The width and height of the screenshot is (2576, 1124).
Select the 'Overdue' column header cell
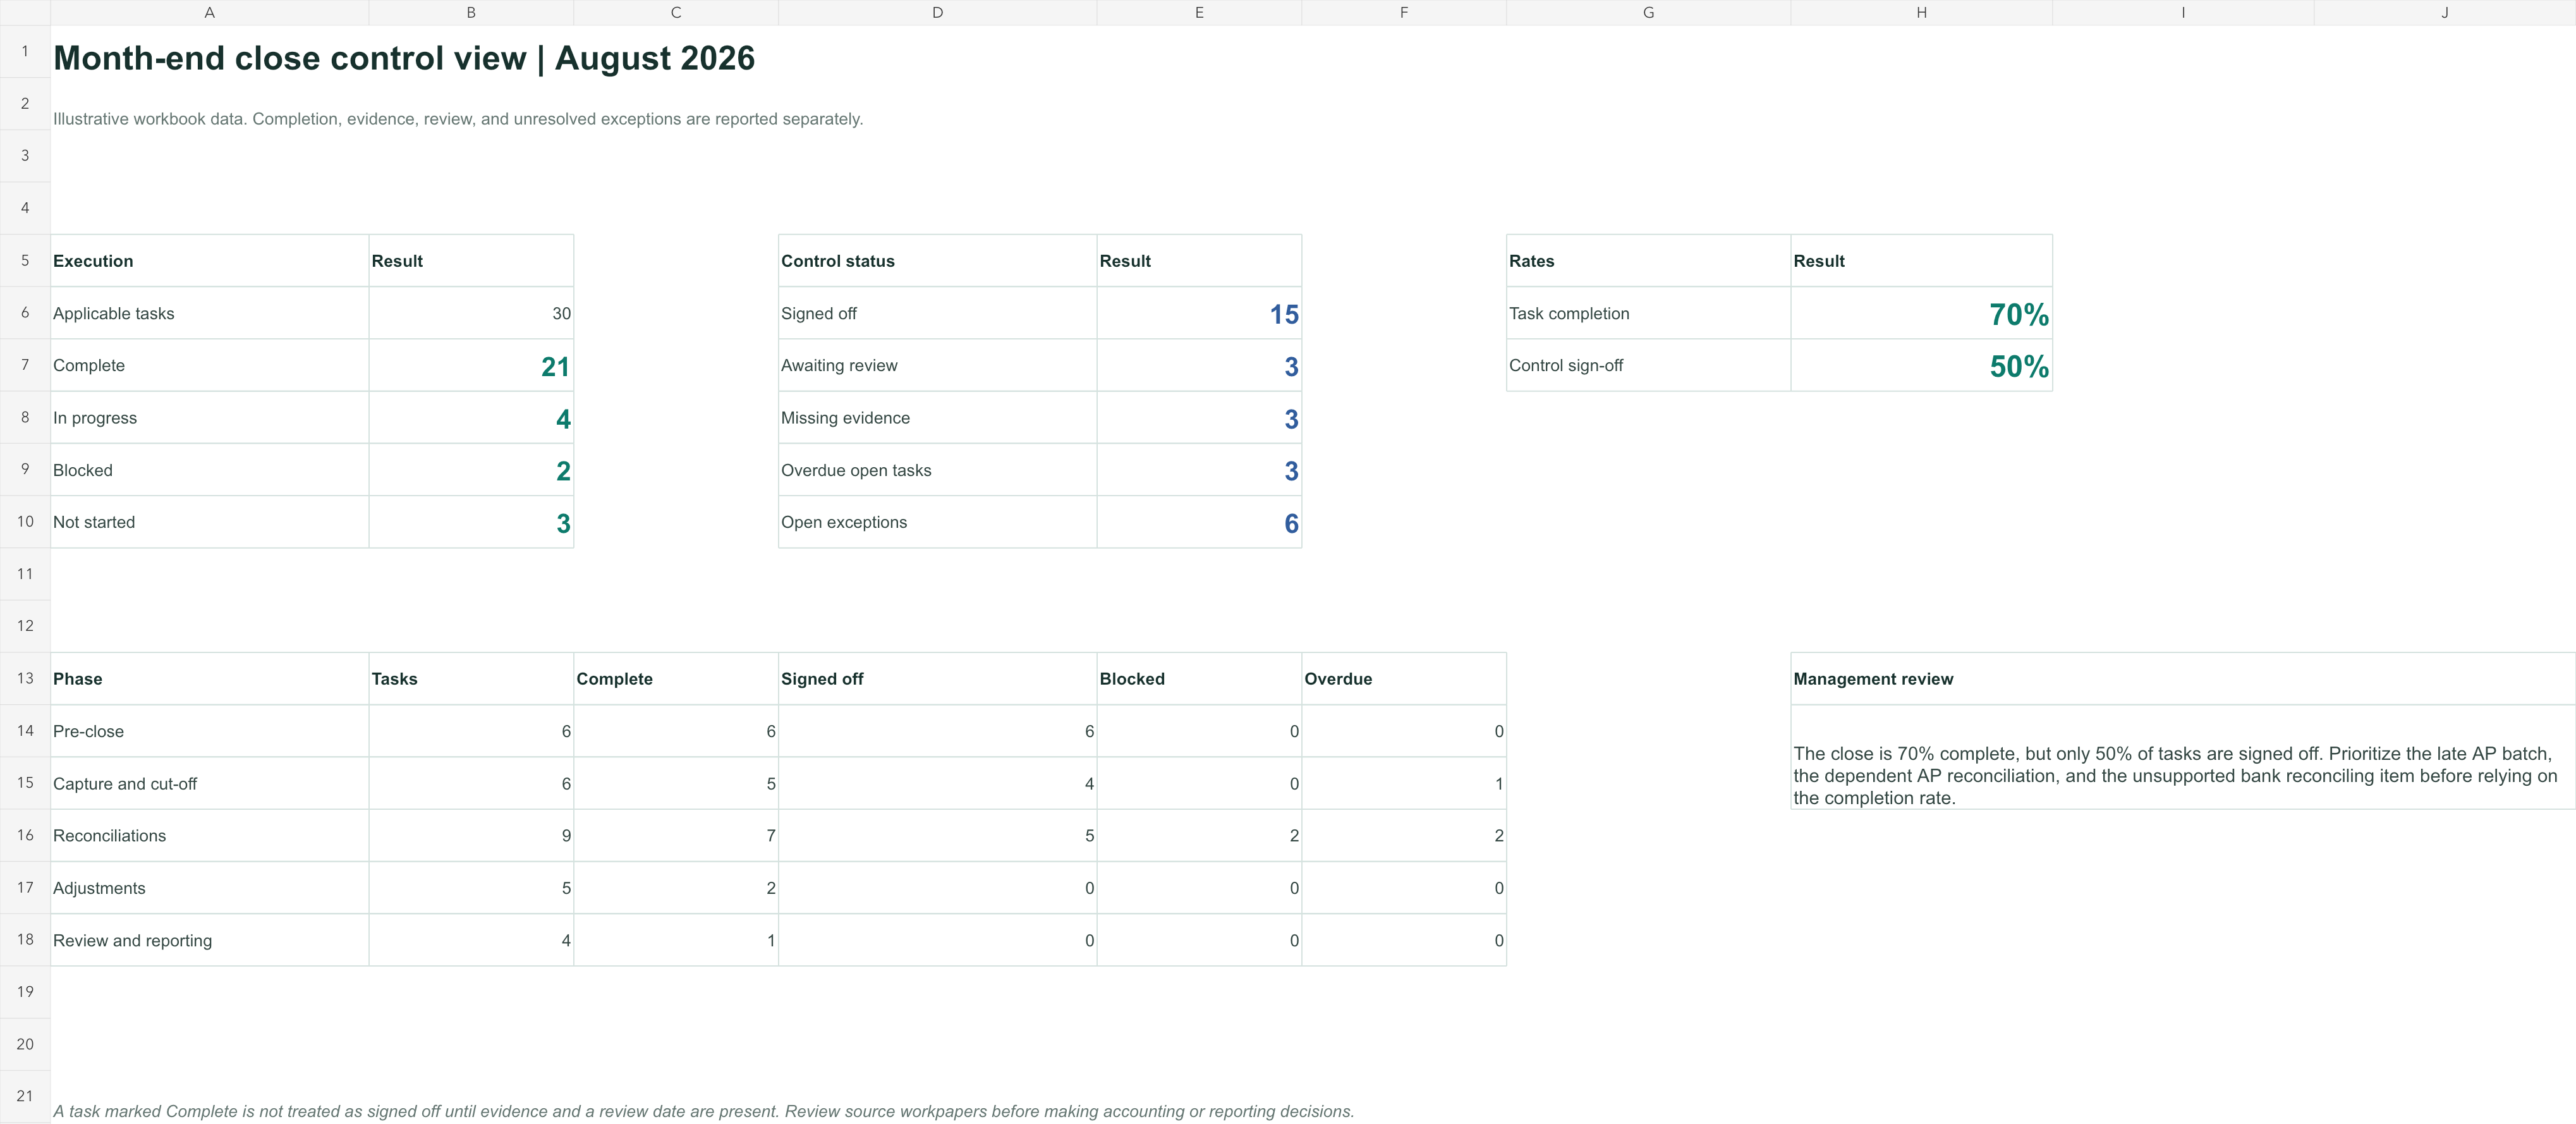click(x=1404, y=679)
